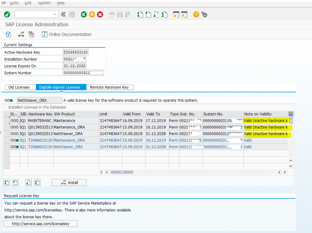
Task: Click first-page icon below the table
Action: point(7,182)
